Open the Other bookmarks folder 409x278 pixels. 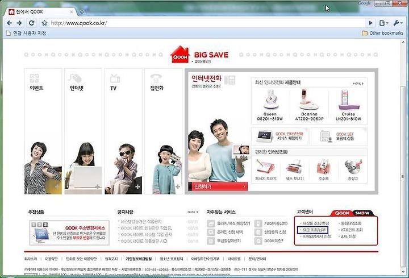(x=382, y=33)
